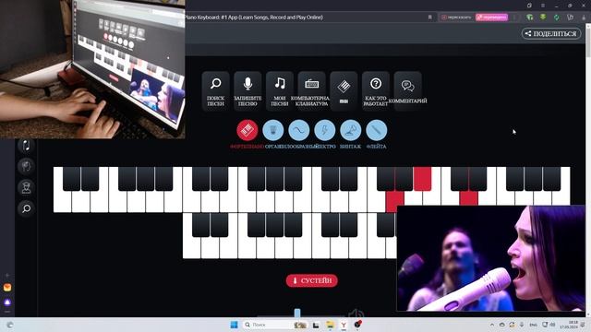Click the magnifier search sidebar icon

[x=26, y=208]
